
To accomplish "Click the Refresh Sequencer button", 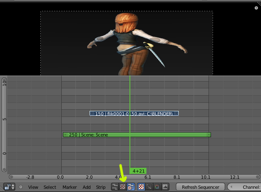I will [200, 187].
